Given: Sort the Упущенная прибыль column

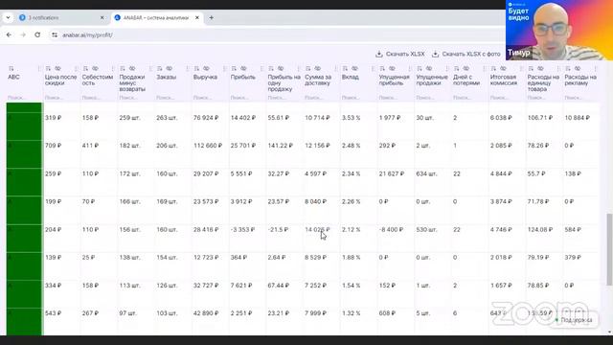Looking at the screenshot, I should (x=382, y=69).
